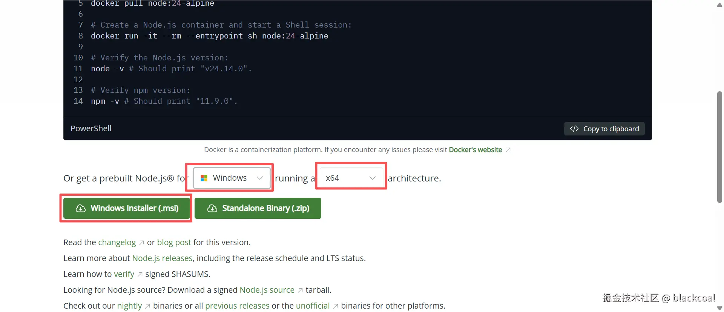
Task: Download the Windows Installer (.msi)
Action: click(x=127, y=208)
